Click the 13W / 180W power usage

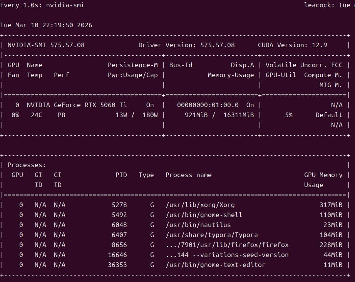pyautogui.click(x=136, y=115)
